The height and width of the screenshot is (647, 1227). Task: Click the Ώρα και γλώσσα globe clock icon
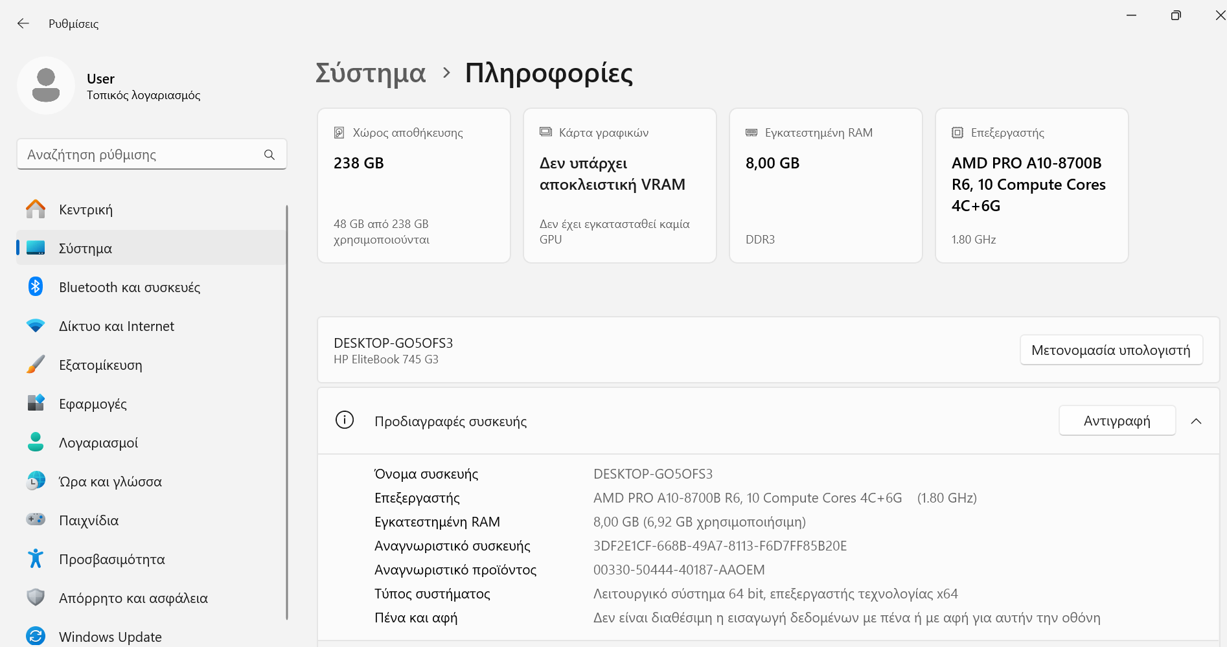[36, 481]
